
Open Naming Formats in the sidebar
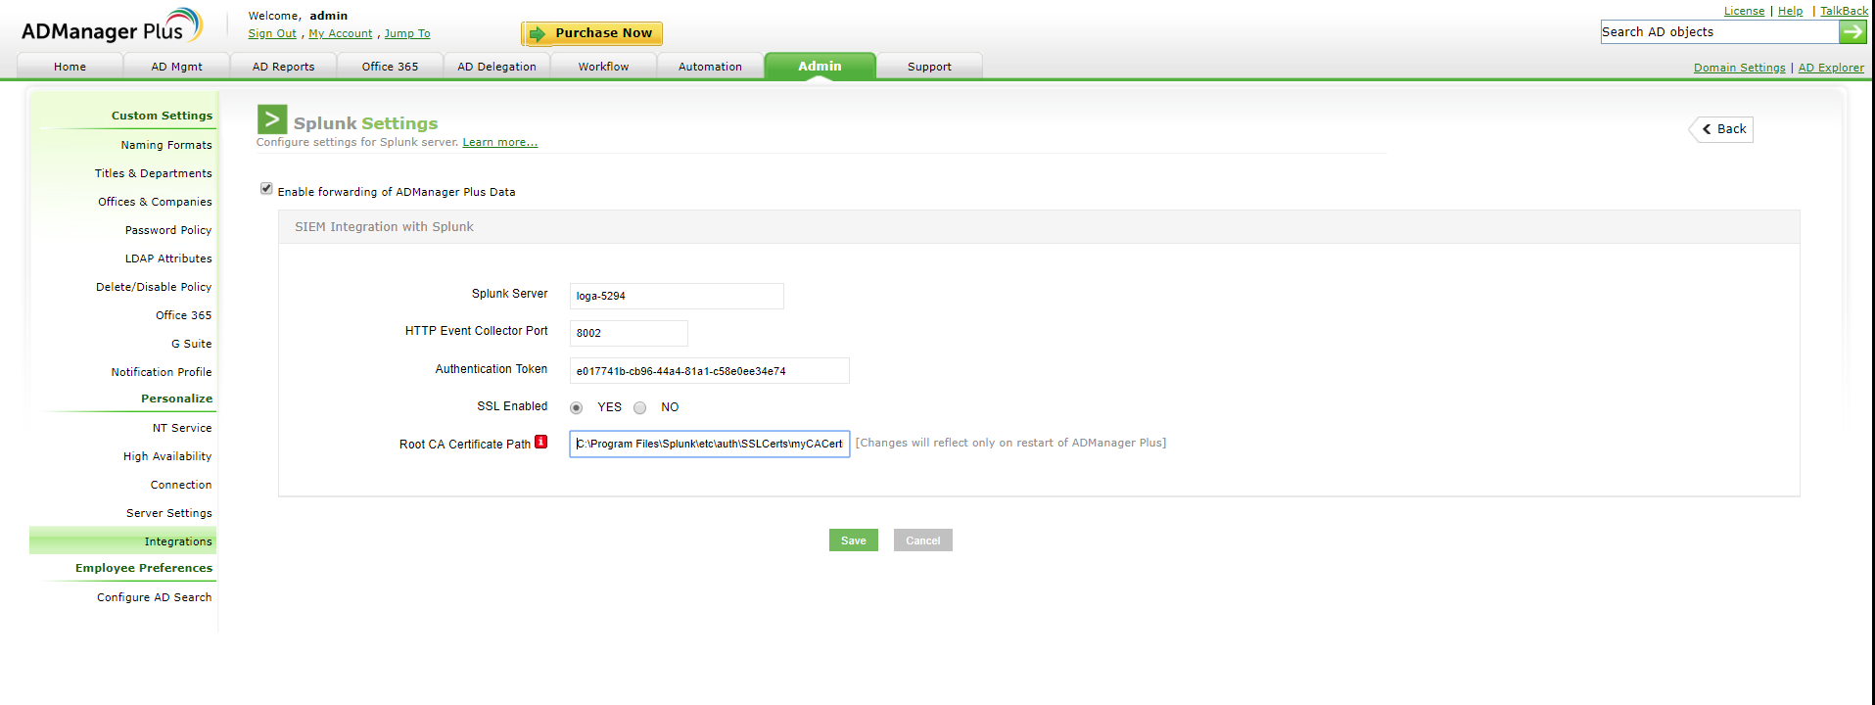pos(166,145)
